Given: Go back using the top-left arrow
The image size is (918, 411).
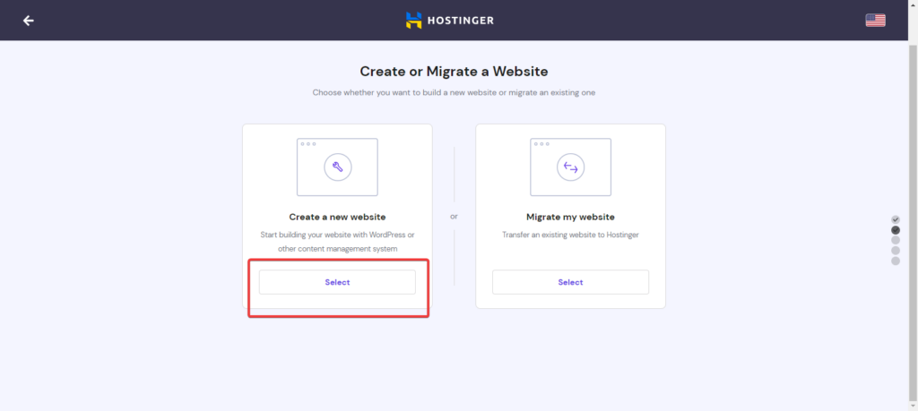Looking at the screenshot, I should tap(28, 21).
